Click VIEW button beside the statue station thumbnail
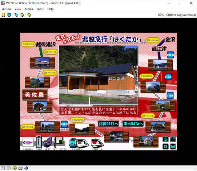 64,124
